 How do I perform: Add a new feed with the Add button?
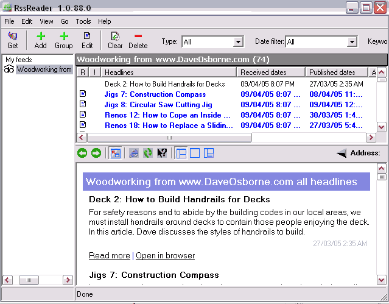(41, 40)
